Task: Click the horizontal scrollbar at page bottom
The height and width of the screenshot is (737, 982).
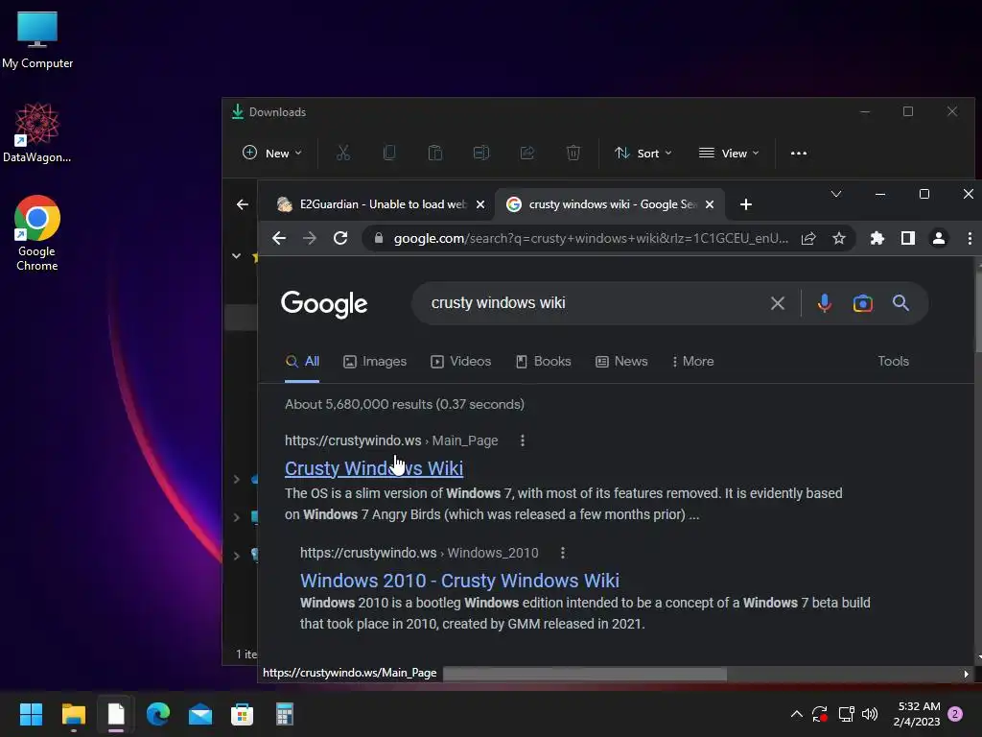Action: [585, 674]
